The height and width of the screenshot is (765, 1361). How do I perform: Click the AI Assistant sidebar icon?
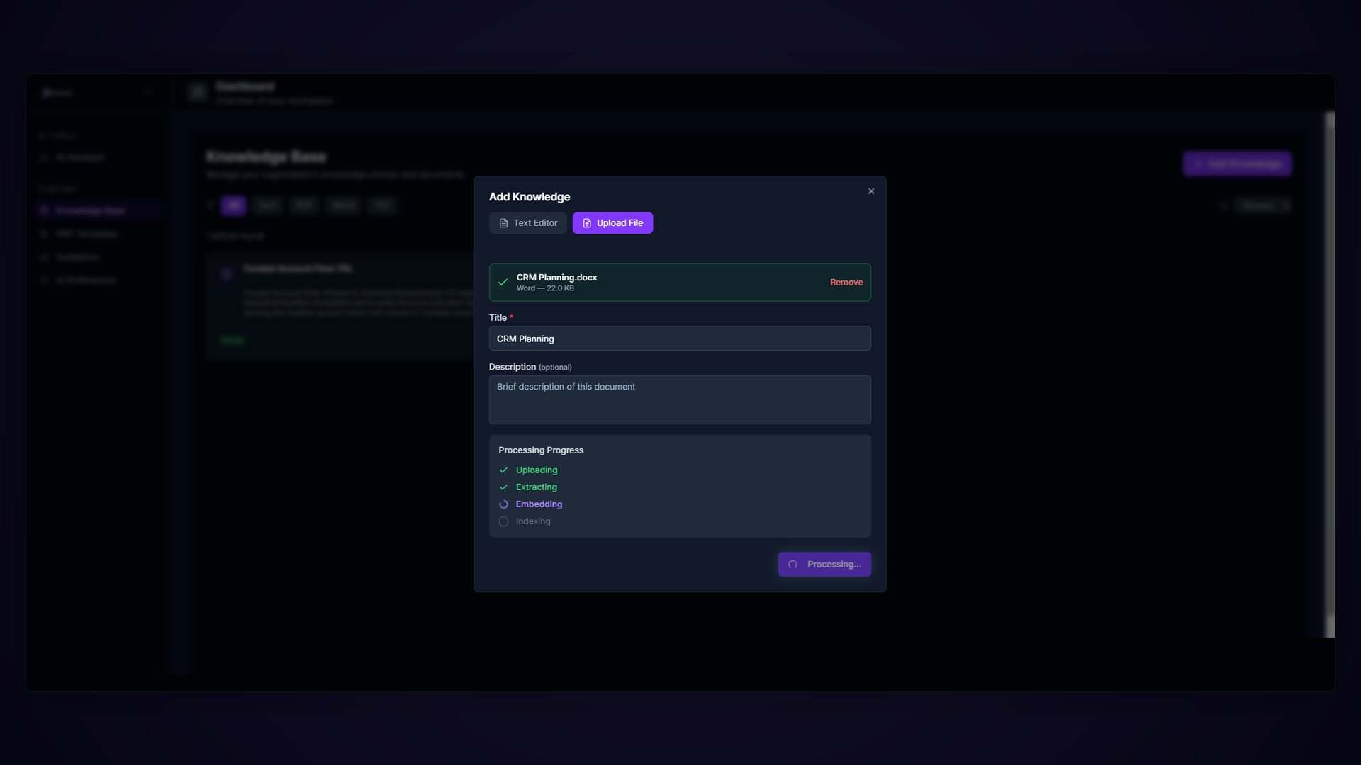click(x=45, y=157)
